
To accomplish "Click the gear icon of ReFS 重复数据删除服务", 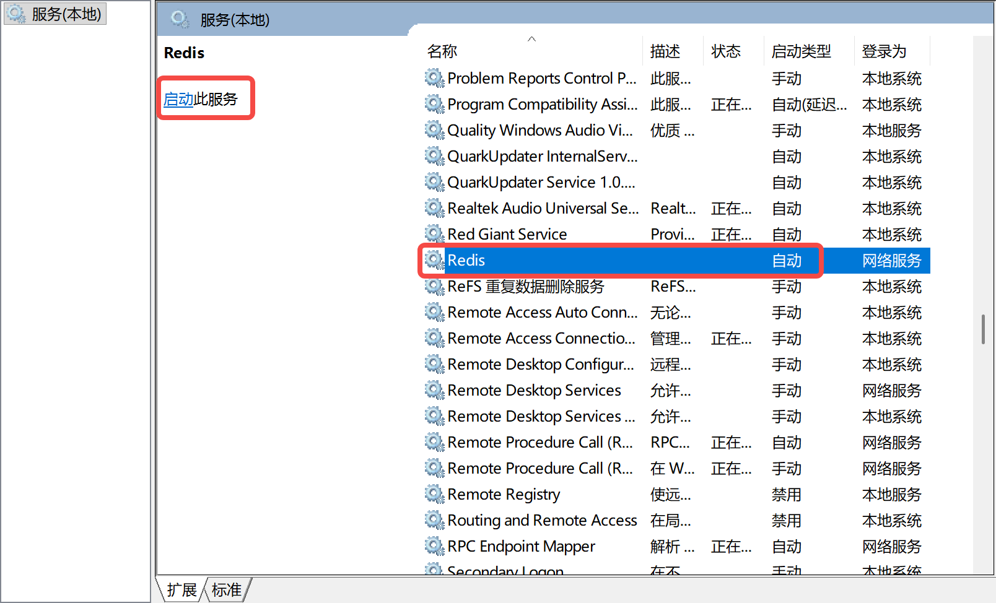I will (434, 287).
